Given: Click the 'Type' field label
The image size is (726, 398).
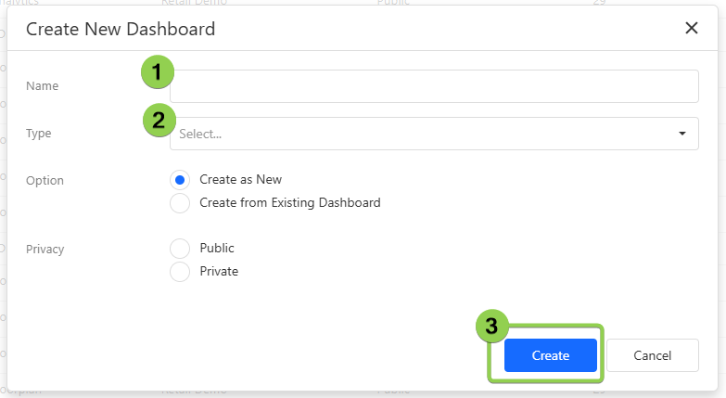Looking at the screenshot, I should [x=39, y=134].
